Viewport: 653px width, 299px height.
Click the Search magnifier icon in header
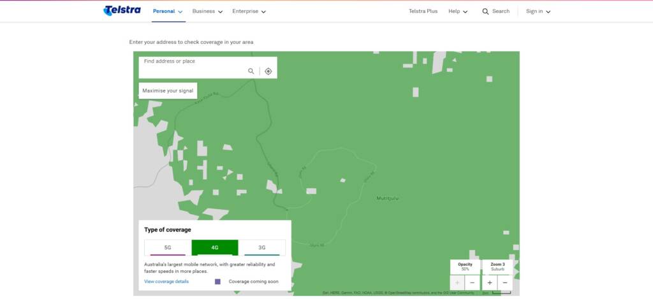485,11
